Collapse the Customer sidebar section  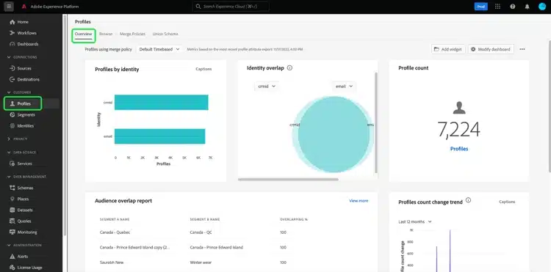click(x=20, y=92)
